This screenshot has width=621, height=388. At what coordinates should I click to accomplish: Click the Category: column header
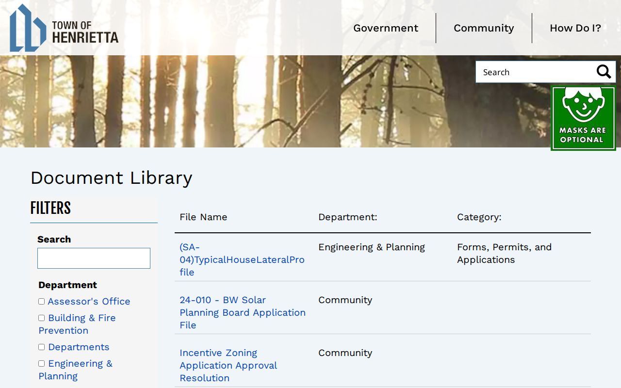479,217
